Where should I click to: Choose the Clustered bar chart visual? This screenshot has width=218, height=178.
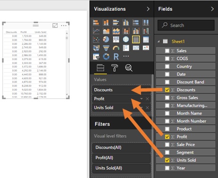coord(116,23)
